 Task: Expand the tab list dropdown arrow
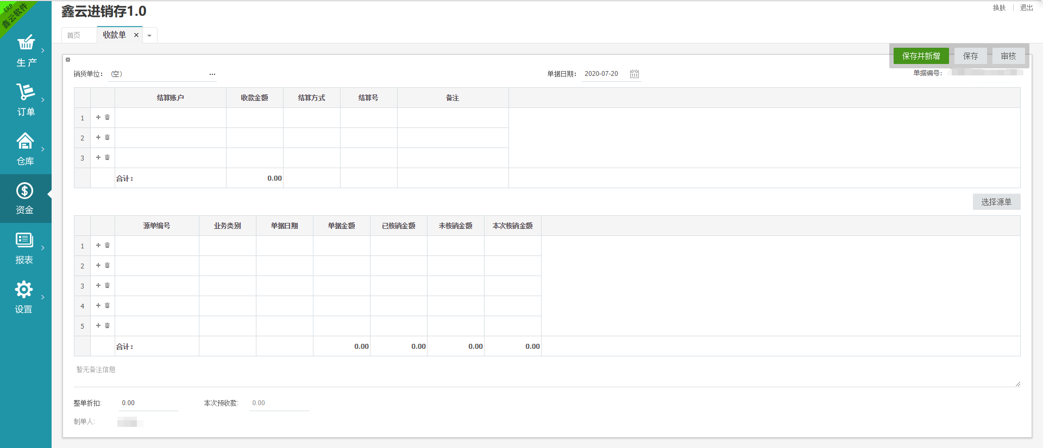(x=149, y=36)
